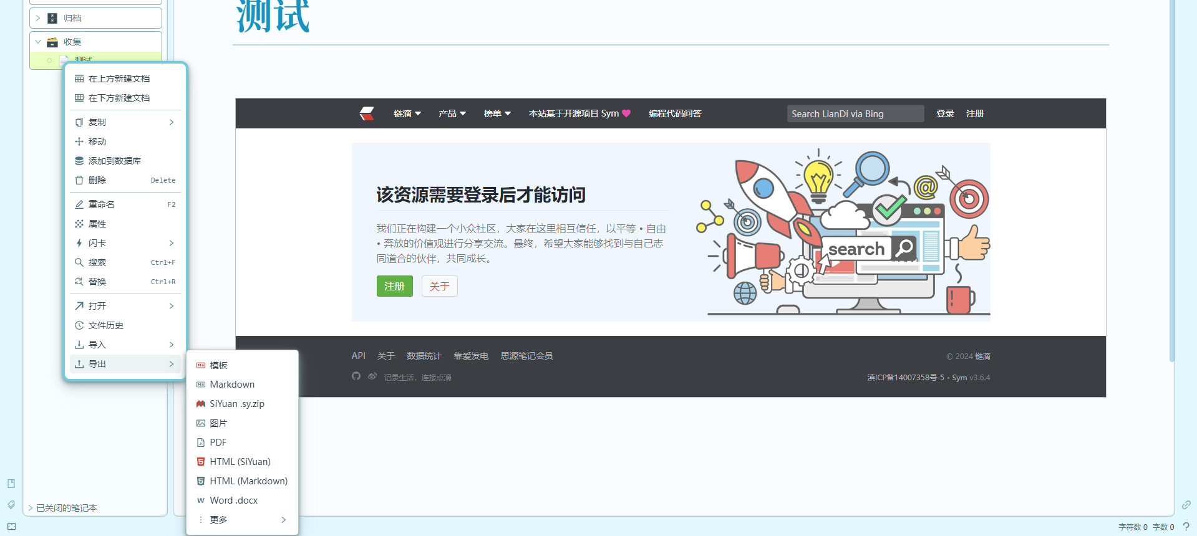Open the 靠爱发电 footer link
Viewport: 1197px width, 536px height.
(471, 356)
